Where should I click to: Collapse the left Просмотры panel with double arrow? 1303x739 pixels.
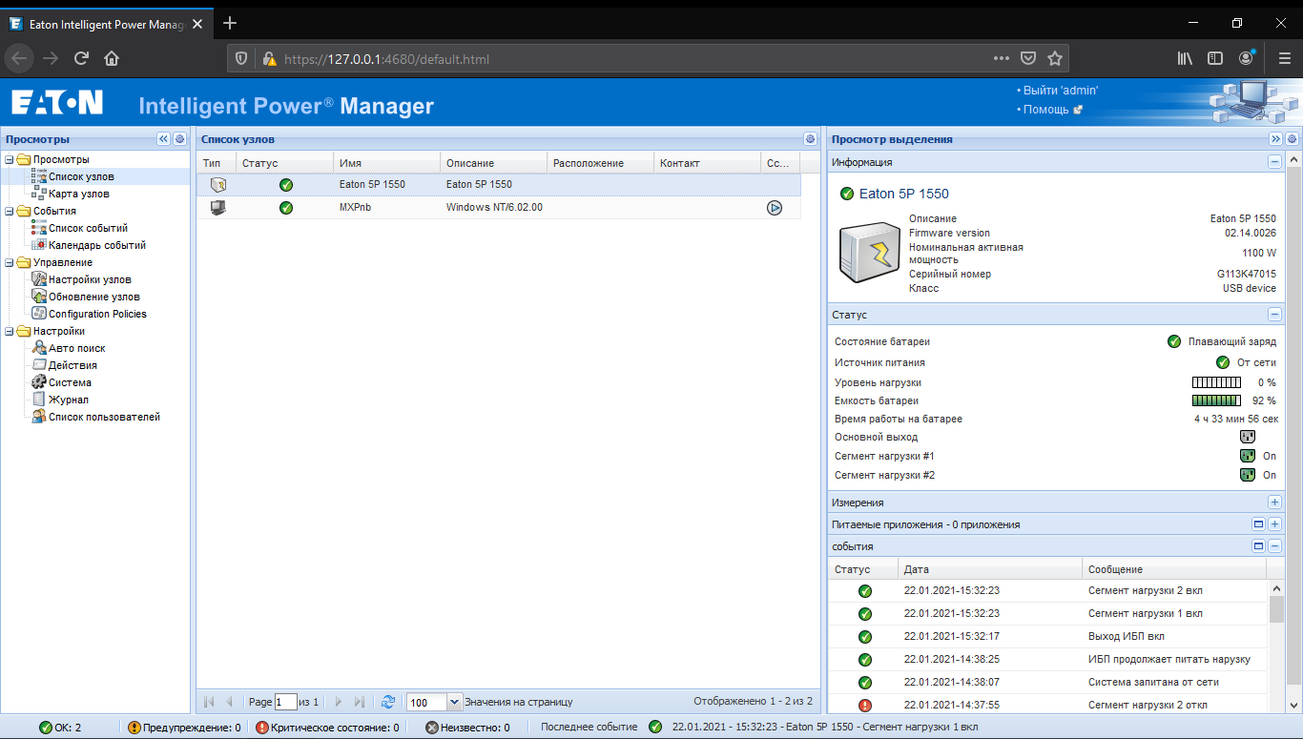pyautogui.click(x=163, y=139)
